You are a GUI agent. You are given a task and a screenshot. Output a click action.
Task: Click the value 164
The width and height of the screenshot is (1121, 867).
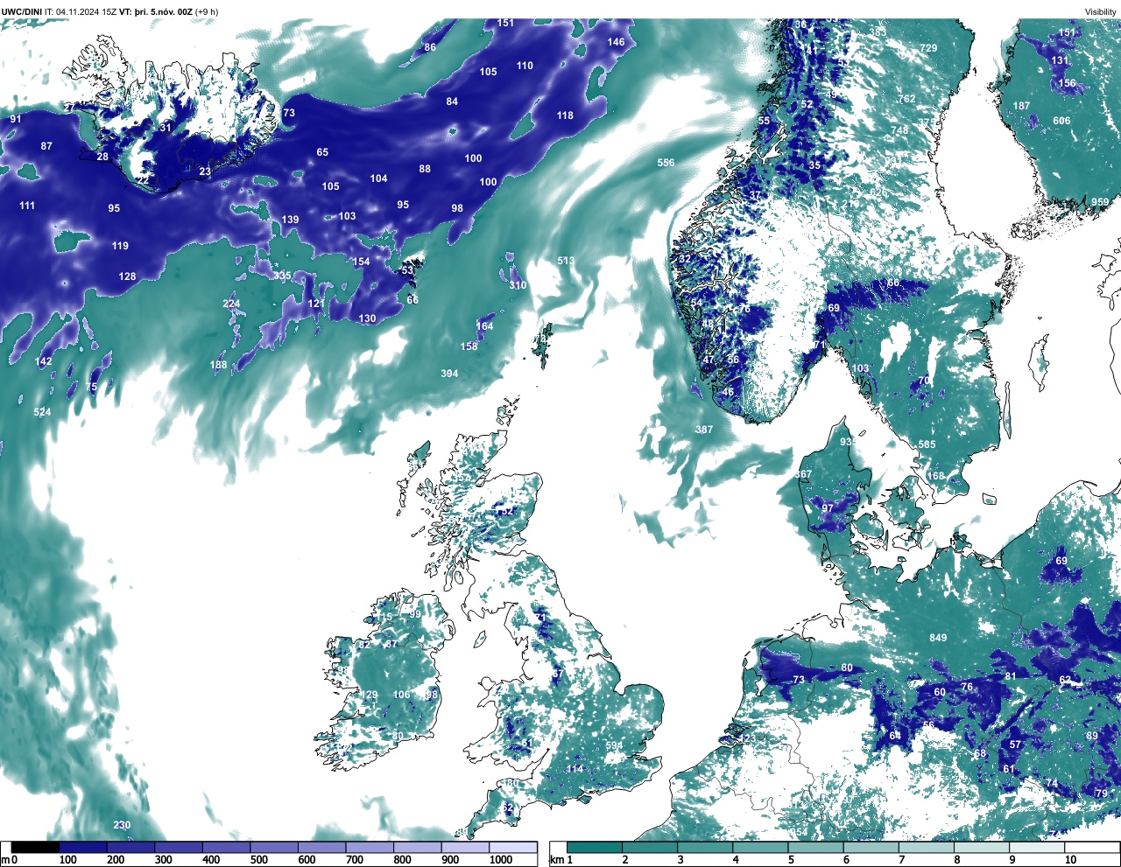point(484,326)
